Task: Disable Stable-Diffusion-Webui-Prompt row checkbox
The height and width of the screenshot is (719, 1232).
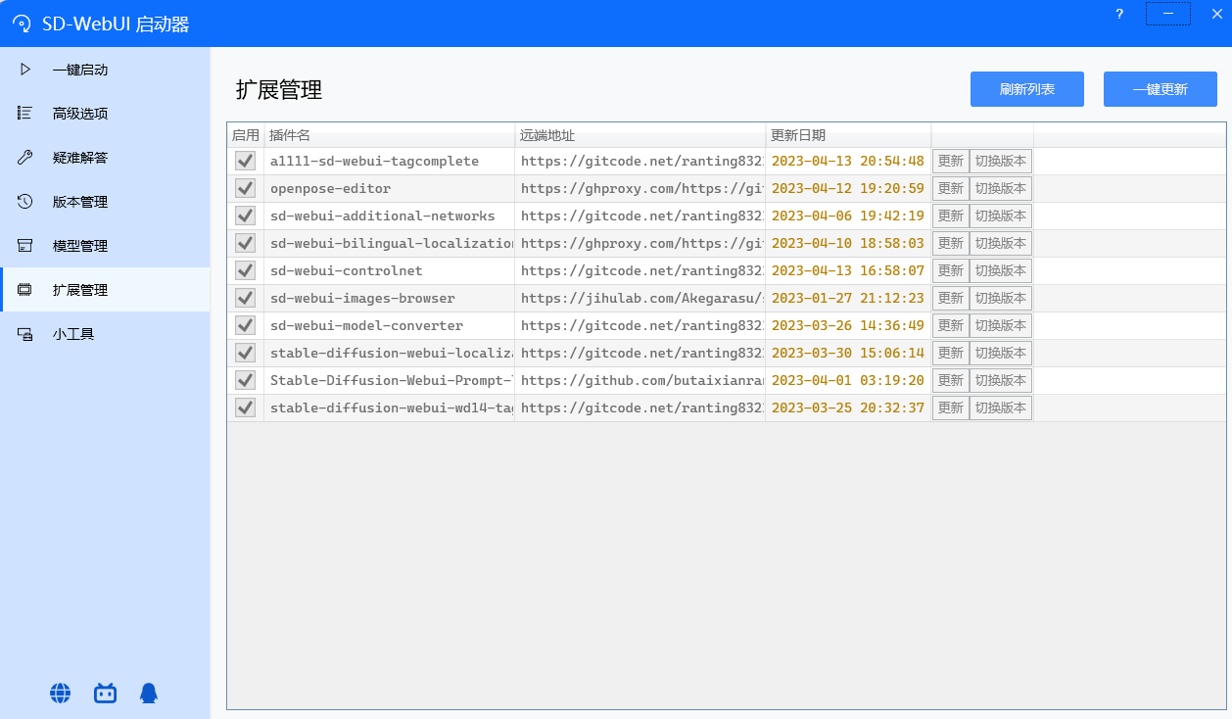Action: point(246,380)
